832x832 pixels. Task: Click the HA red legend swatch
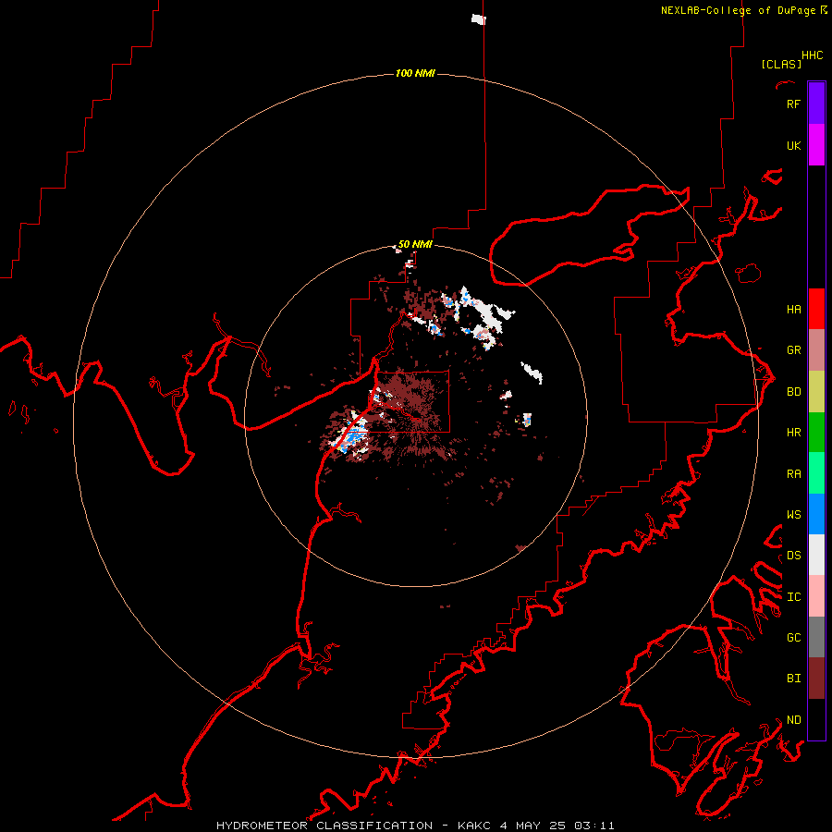816,309
